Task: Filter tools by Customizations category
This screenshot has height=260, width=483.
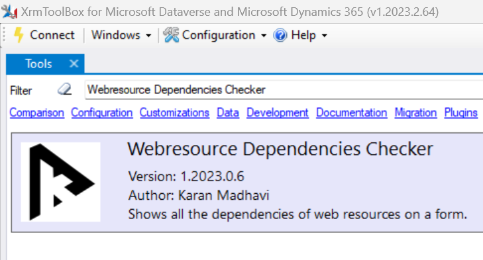Action: (x=175, y=112)
